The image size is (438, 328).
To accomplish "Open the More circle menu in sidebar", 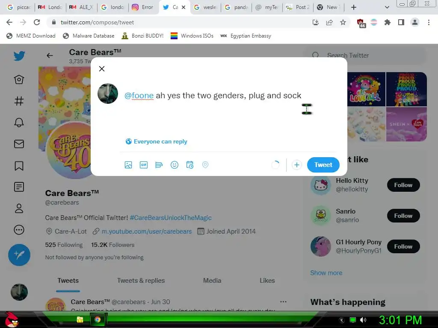I will (19, 230).
